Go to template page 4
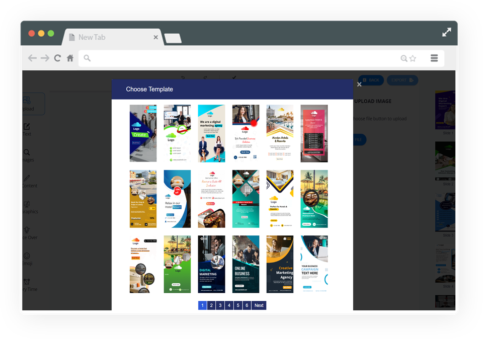483x339 pixels. [x=229, y=305]
